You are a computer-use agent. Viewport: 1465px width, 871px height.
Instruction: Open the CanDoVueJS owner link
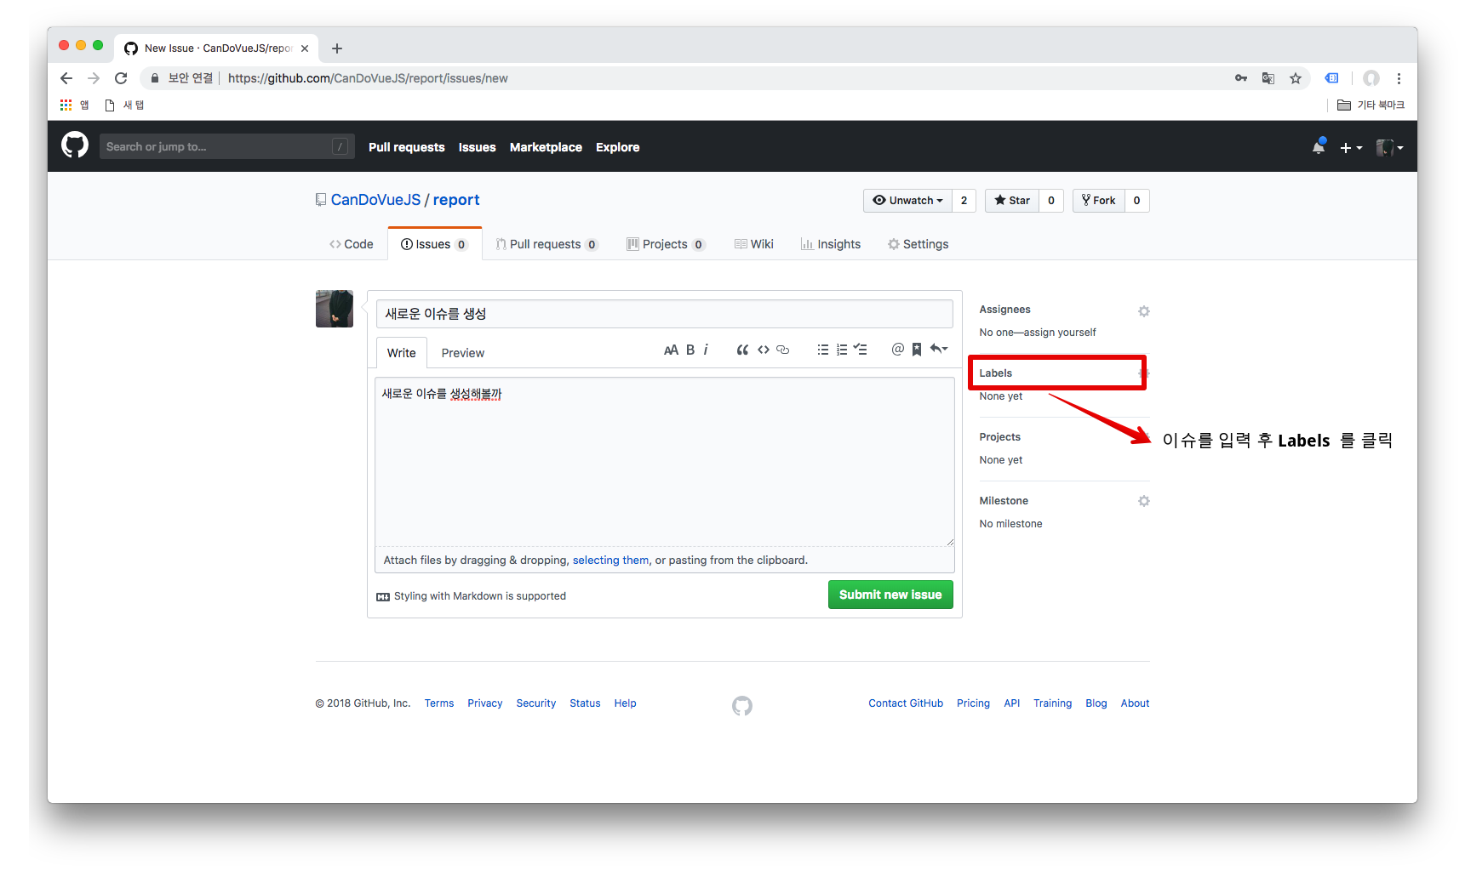coord(375,200)
